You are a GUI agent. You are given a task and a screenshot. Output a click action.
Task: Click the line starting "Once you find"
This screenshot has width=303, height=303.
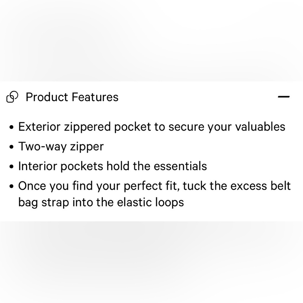(x=154, y=186)
